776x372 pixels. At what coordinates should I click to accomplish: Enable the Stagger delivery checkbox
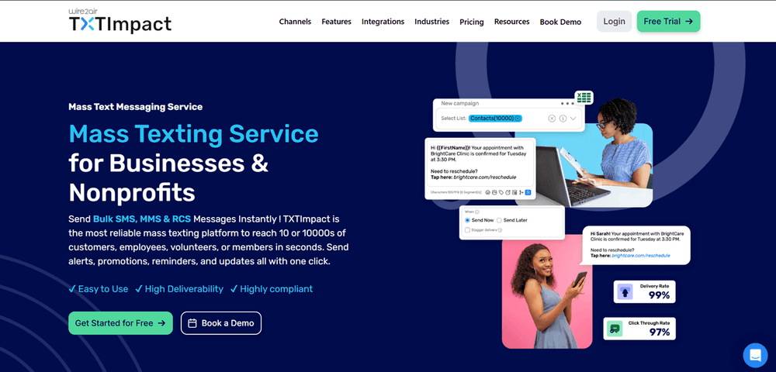[x=468, y=230]
